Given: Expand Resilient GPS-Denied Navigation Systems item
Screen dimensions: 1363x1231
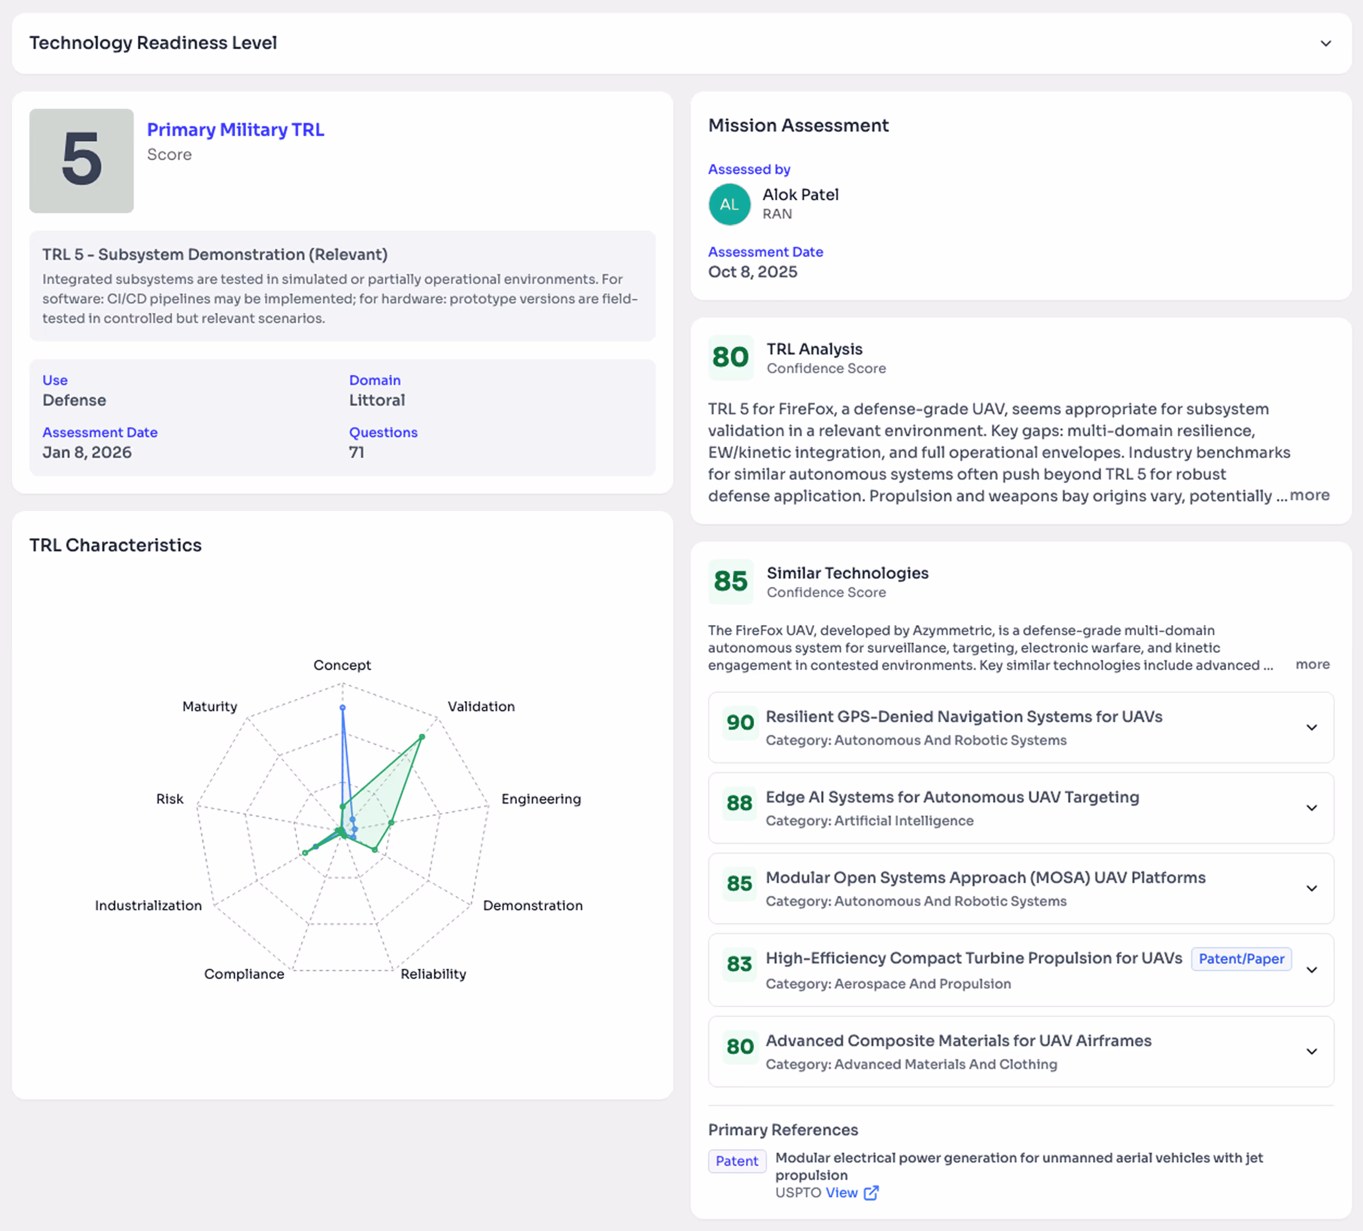Looking at the screenshot, I should [1311, 728].
